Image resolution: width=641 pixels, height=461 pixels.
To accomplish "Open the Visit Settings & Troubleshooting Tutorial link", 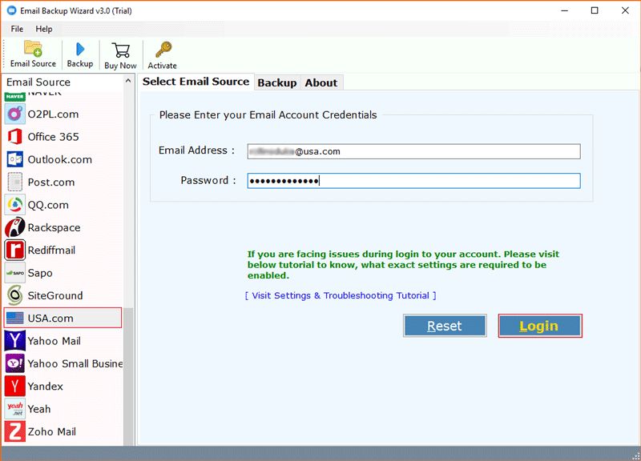I will click(341, 295).
